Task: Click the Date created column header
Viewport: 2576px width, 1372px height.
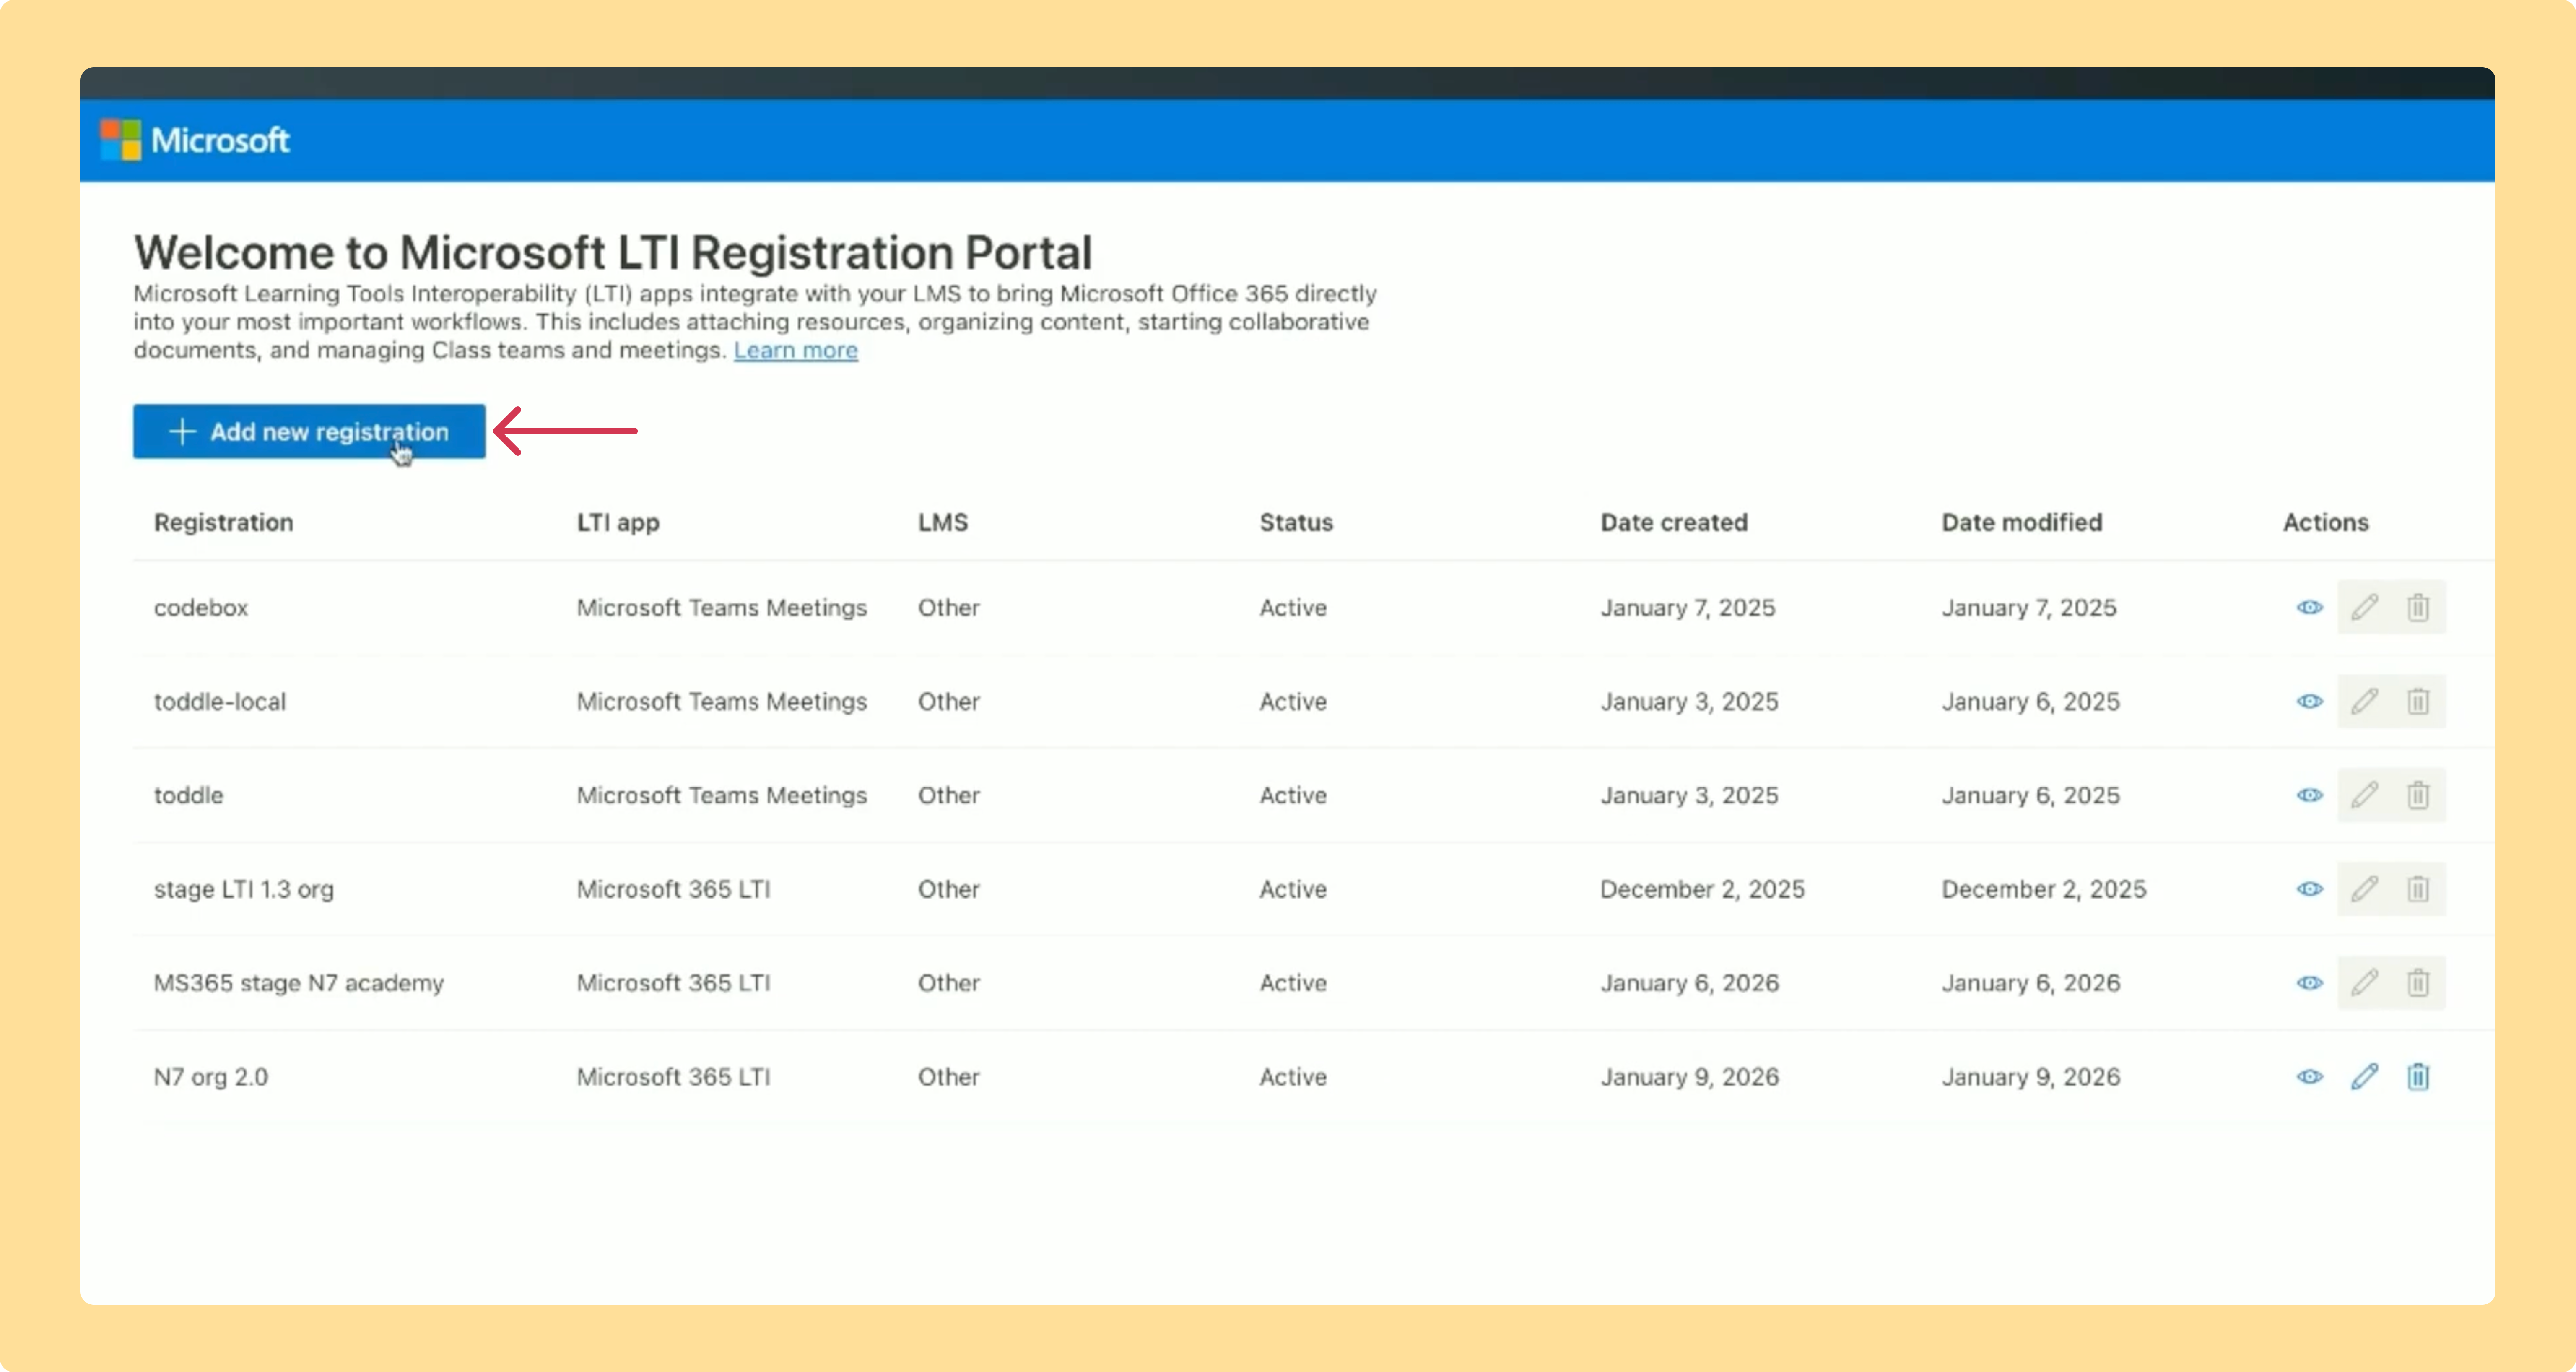Action: pyautogui.click(x=1674, y=522)
